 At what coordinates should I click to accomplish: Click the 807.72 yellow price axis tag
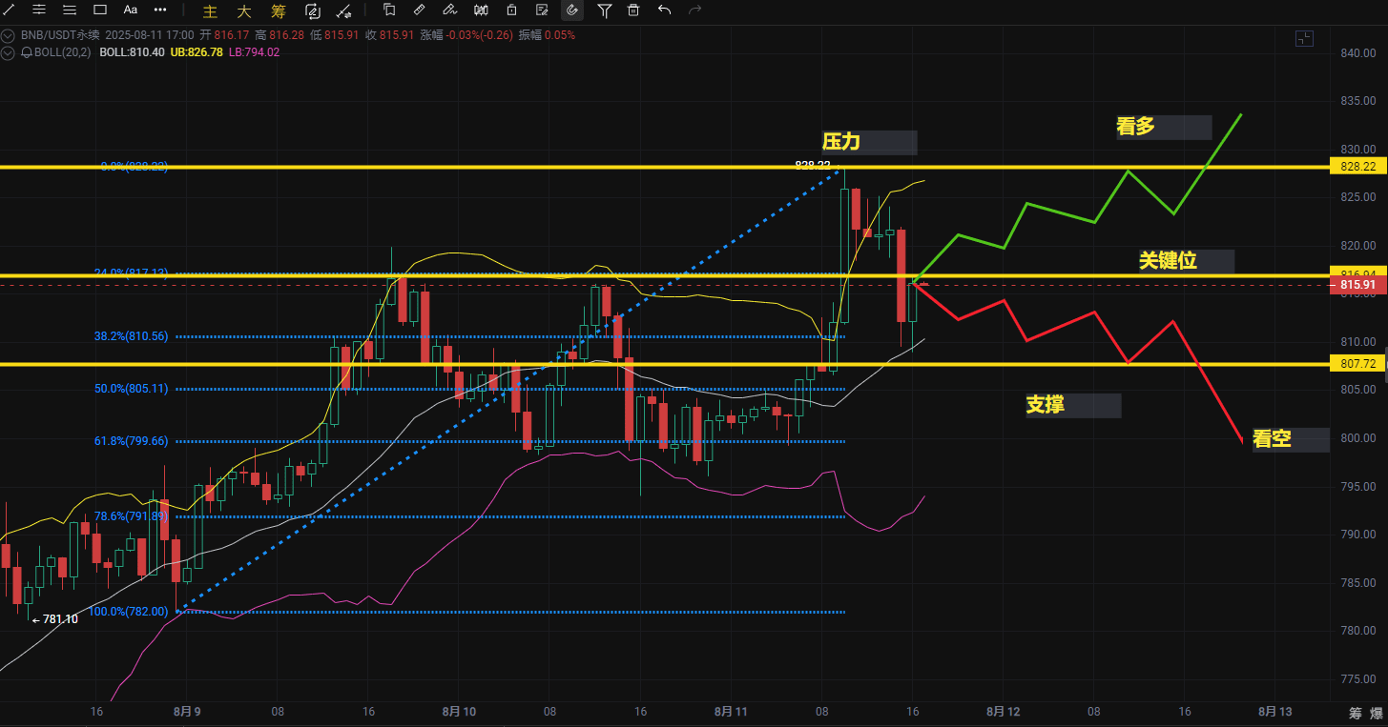point(1358,363)
